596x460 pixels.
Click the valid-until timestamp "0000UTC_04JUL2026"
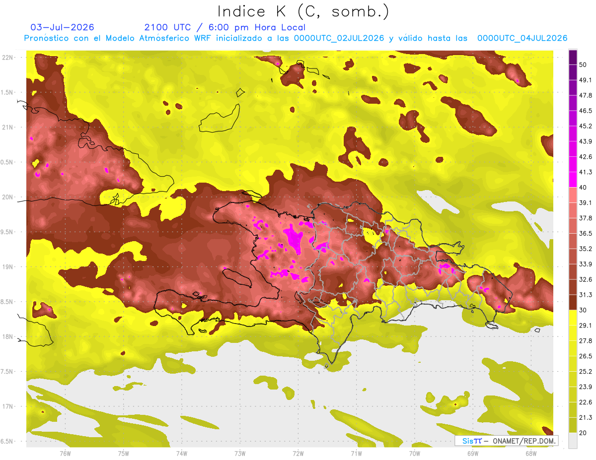coord(522,38)
